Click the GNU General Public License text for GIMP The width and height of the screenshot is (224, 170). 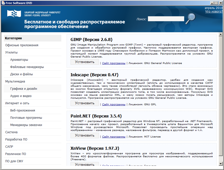click(163, 63)
